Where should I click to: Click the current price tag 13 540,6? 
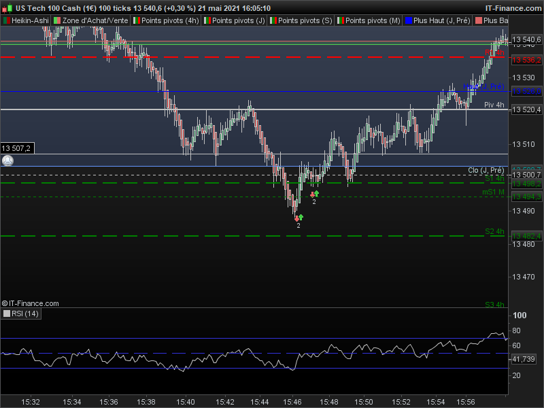click(526, 39)
